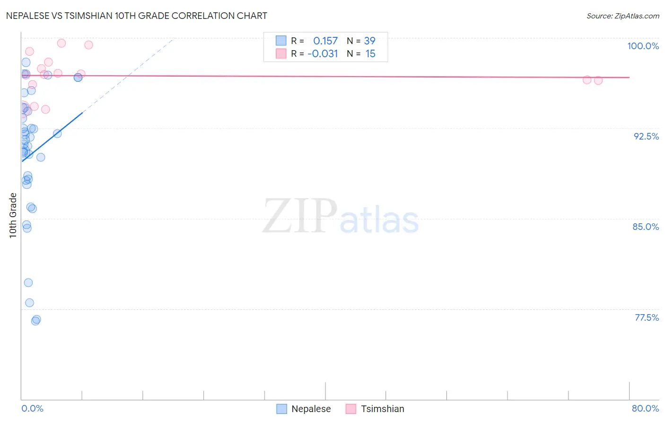Click the blue Nepalese legend swatch at bottom

tap(281, 409)
